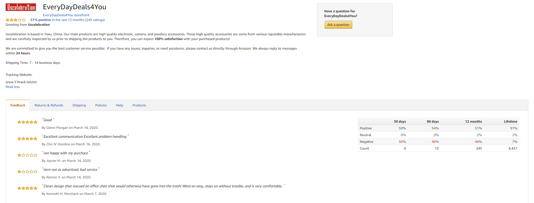This screenshot has width=534, height=203.
Task: Open the Shipping tab
Action: coord(79,105)
